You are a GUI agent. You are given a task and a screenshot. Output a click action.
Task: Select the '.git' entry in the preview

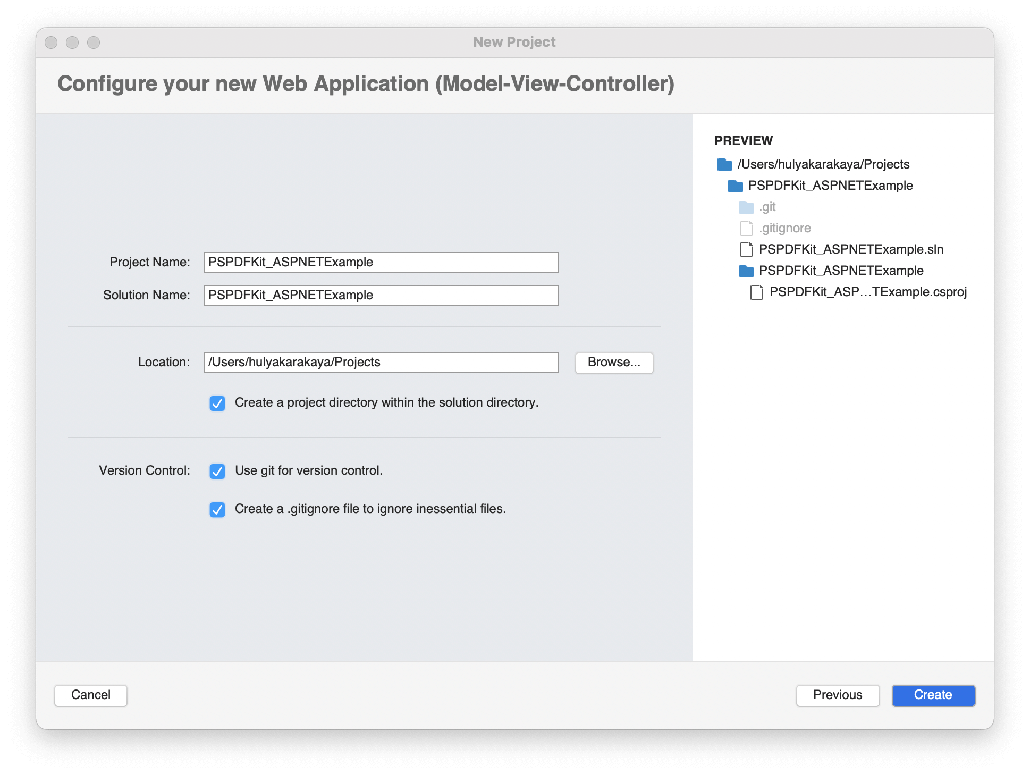click(x=767, y=207)
